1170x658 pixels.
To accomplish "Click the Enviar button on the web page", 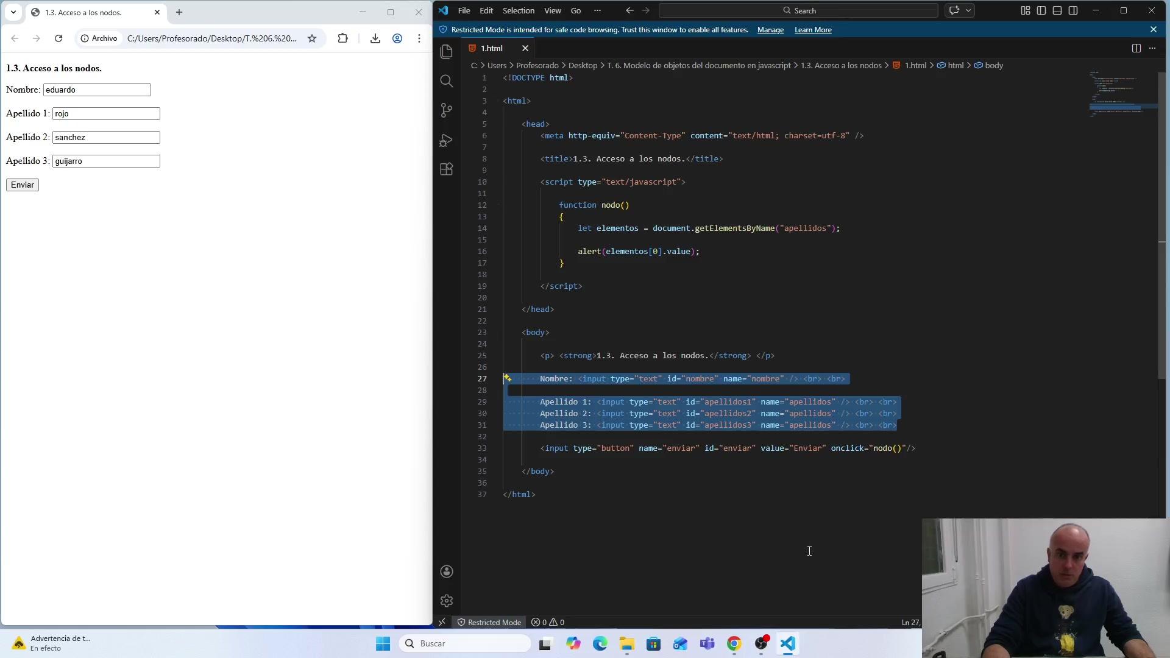I will point(23,185).
